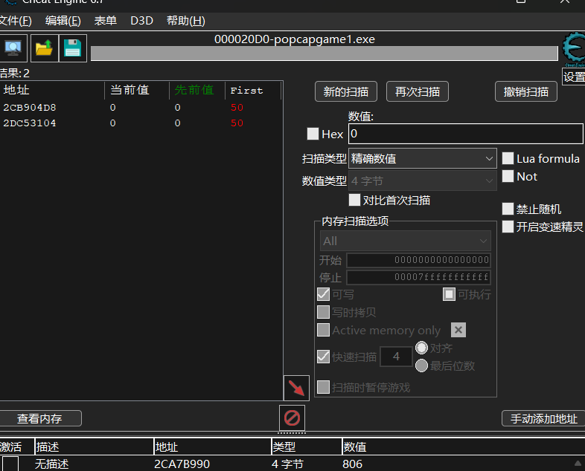Viewport: 585px width, 471px height.
Task: Click the 4 字节 type cell in address list
Action: pos(287,464)
